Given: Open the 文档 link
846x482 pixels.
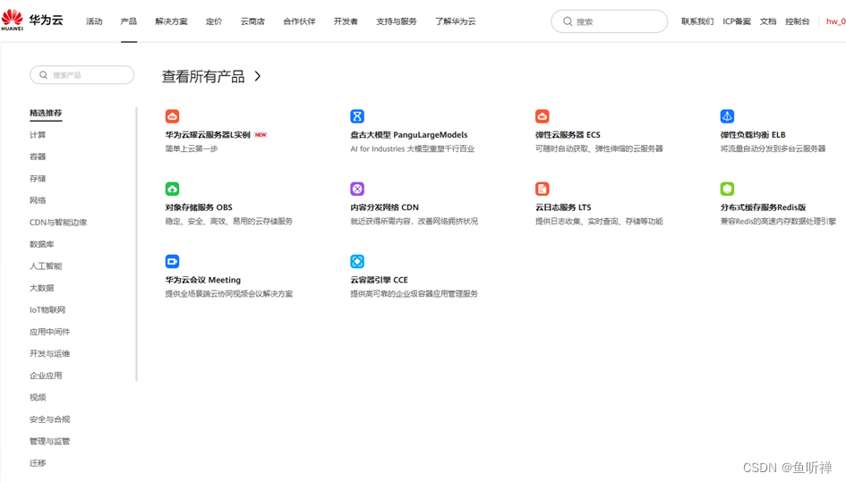Looking at the screenshot, I should pyautogui.click(x=768, y=21).
